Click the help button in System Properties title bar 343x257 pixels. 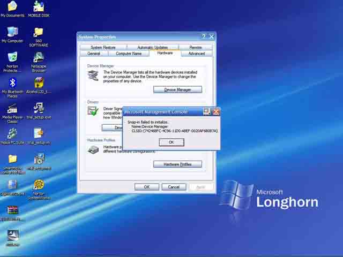(204, 36)
